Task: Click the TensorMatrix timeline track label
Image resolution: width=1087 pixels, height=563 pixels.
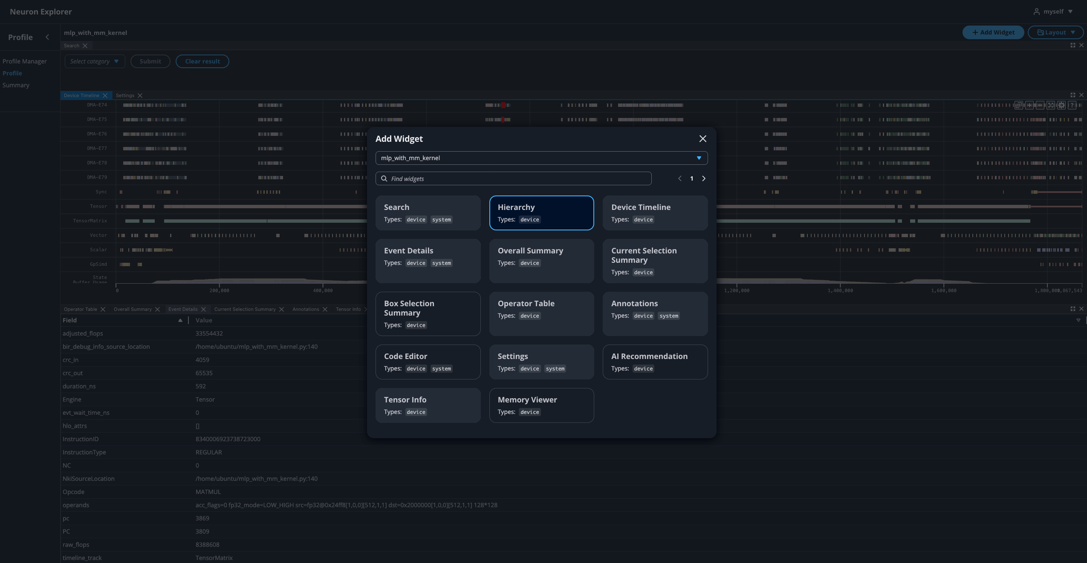Action: [x=90, y=221]
